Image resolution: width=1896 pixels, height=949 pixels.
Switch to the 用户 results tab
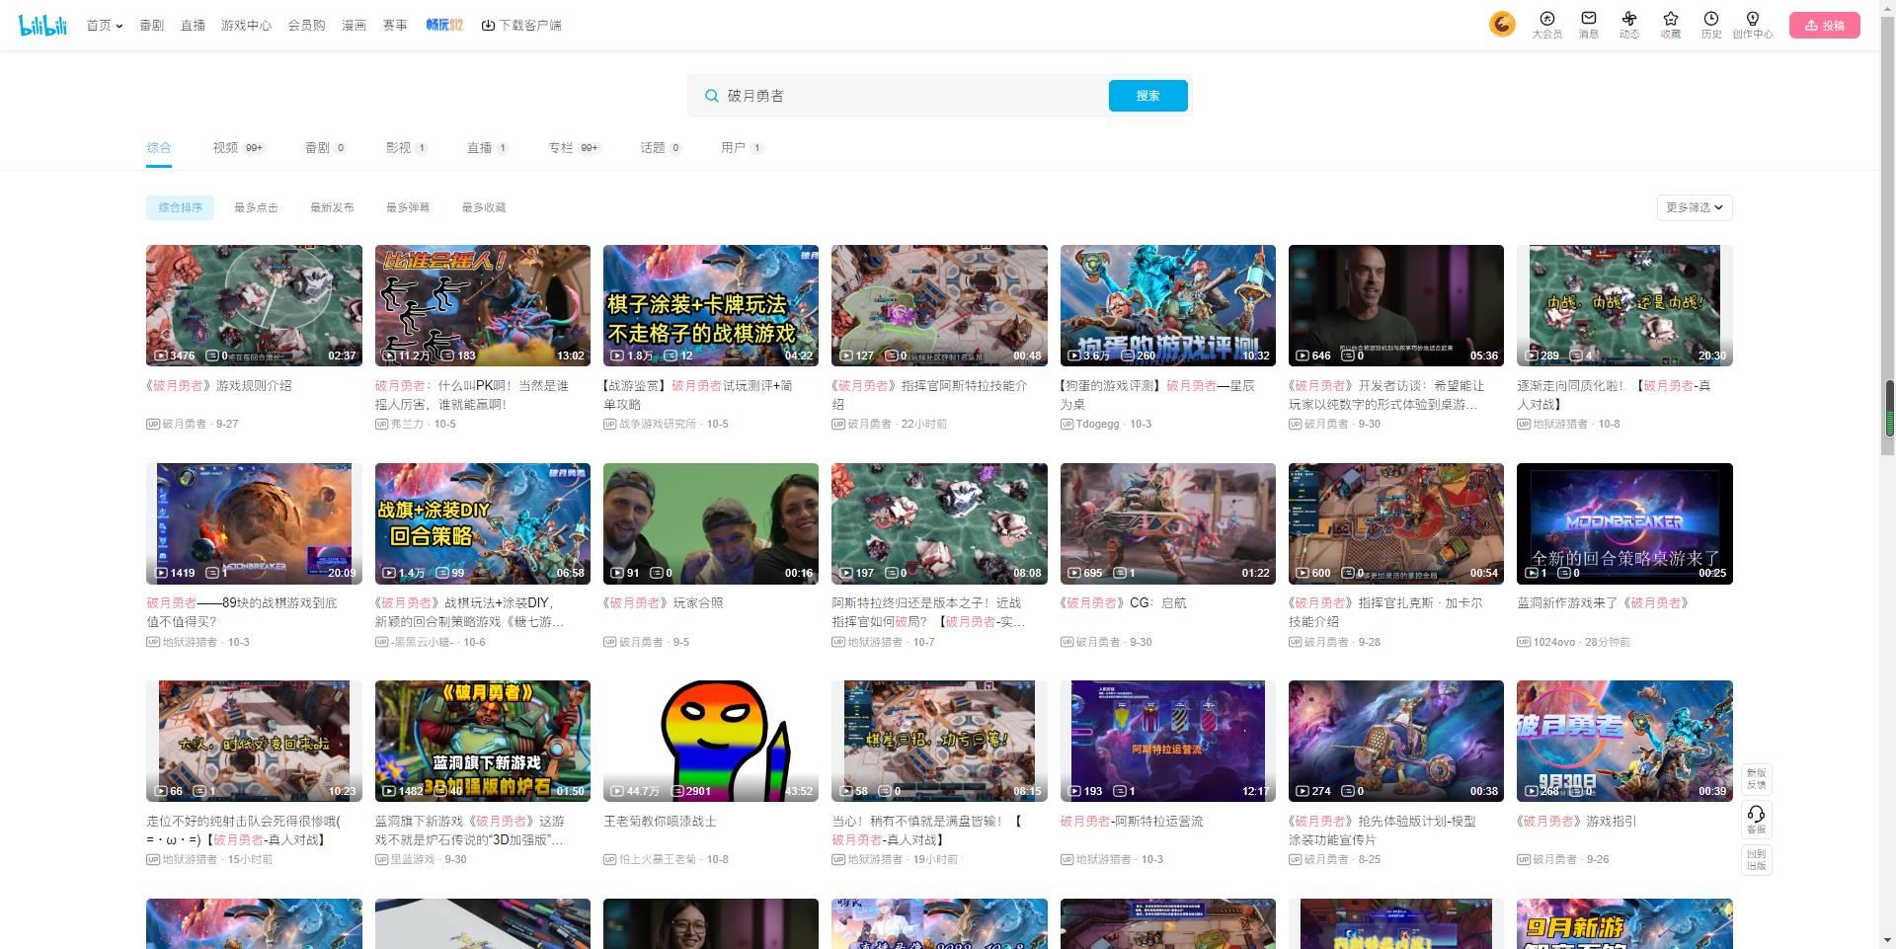[742, 148]
